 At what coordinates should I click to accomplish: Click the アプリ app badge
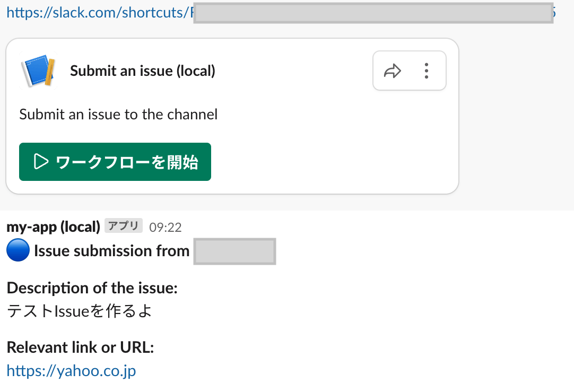pos(123,225)
